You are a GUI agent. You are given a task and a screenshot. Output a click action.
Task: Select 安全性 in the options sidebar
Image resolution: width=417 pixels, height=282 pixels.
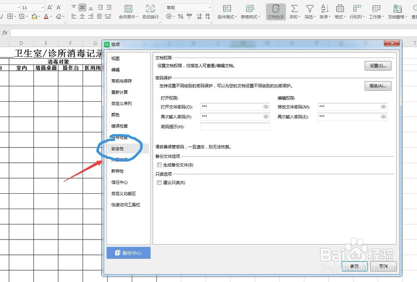pos(119,149)
